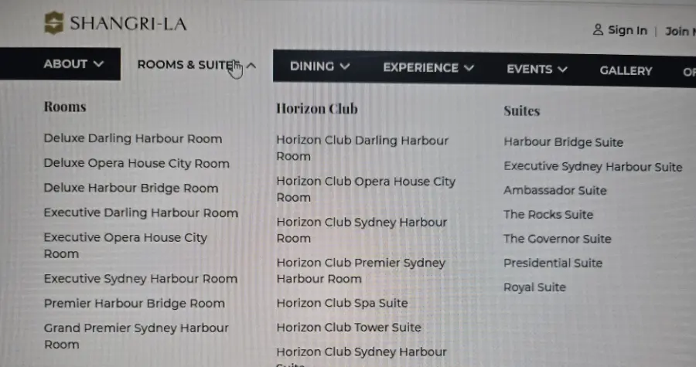
Task: Choose Executive Sydney Harbour Room
Action: (140, 279)
